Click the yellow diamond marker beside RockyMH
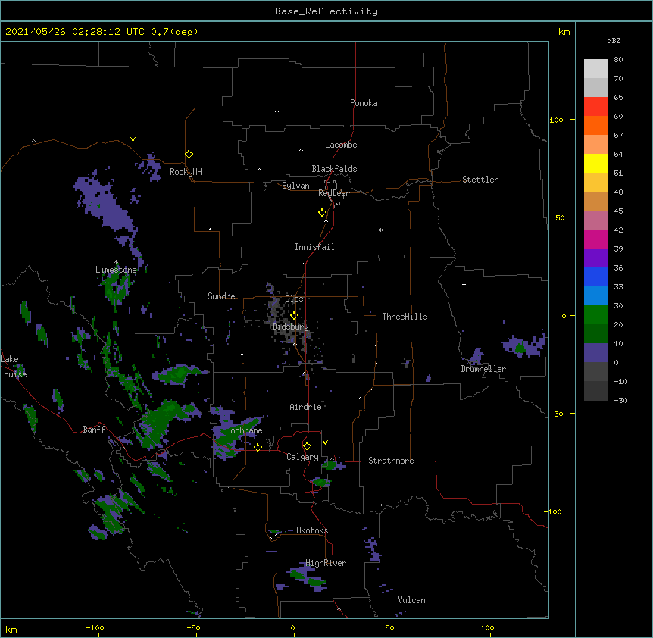653x638 pixels. (x=189, y=154)
